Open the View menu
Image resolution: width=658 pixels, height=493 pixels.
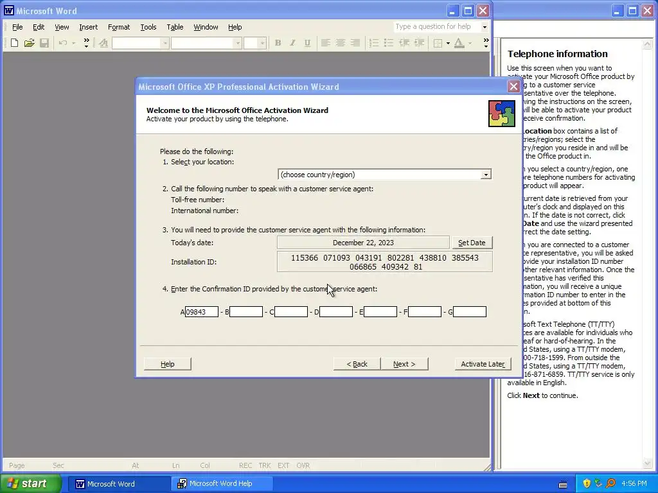(62, 27)
